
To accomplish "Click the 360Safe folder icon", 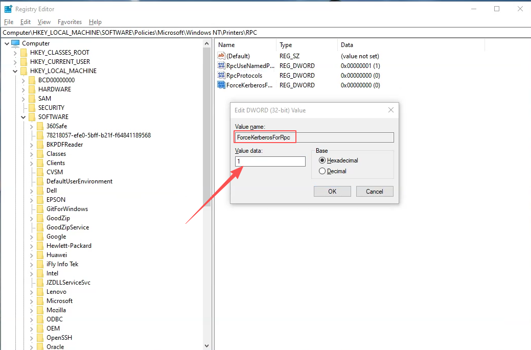I will tap(40, 126).
